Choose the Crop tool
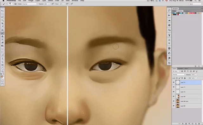 pyautogui.click(x=3, y=23)
